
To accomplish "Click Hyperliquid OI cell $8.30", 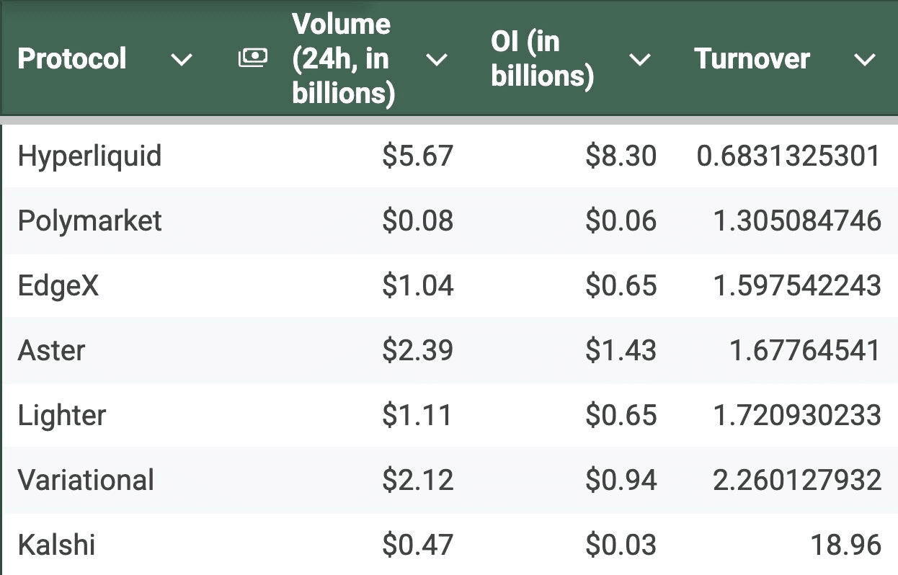I will tap(621, 156).
